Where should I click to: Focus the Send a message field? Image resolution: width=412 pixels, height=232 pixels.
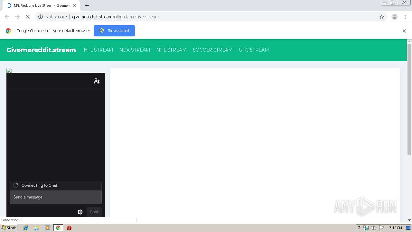coord(56,197)
